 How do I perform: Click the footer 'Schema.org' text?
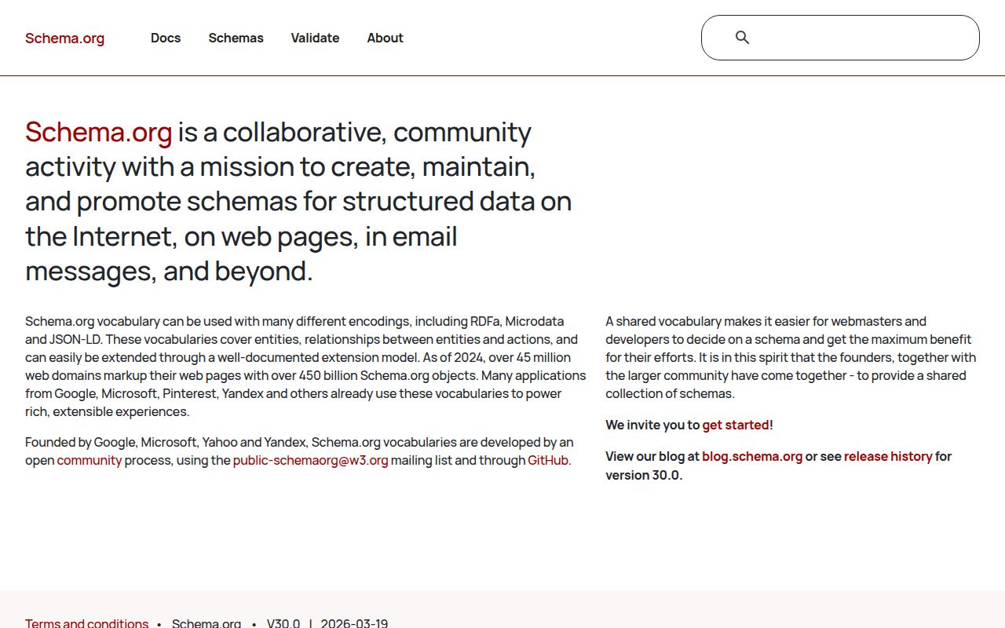[206, 623]
